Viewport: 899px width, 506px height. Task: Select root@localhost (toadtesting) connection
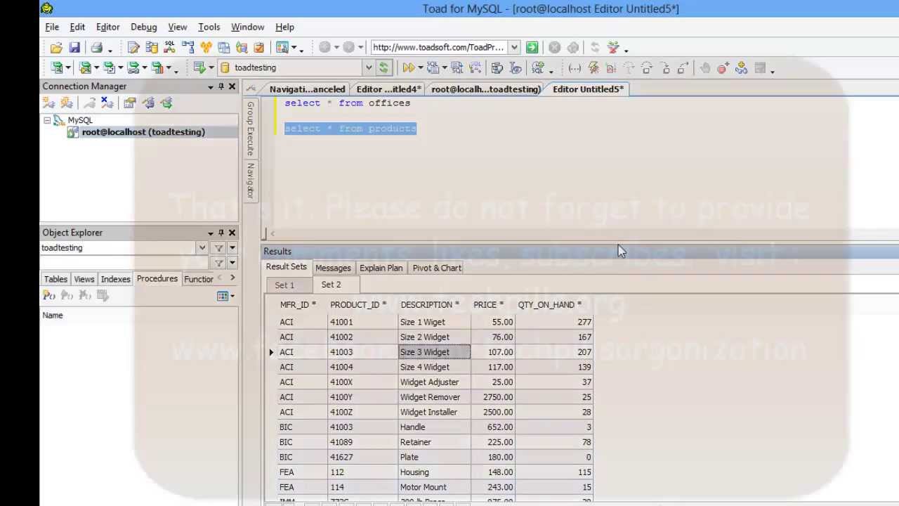coord(143,132)
